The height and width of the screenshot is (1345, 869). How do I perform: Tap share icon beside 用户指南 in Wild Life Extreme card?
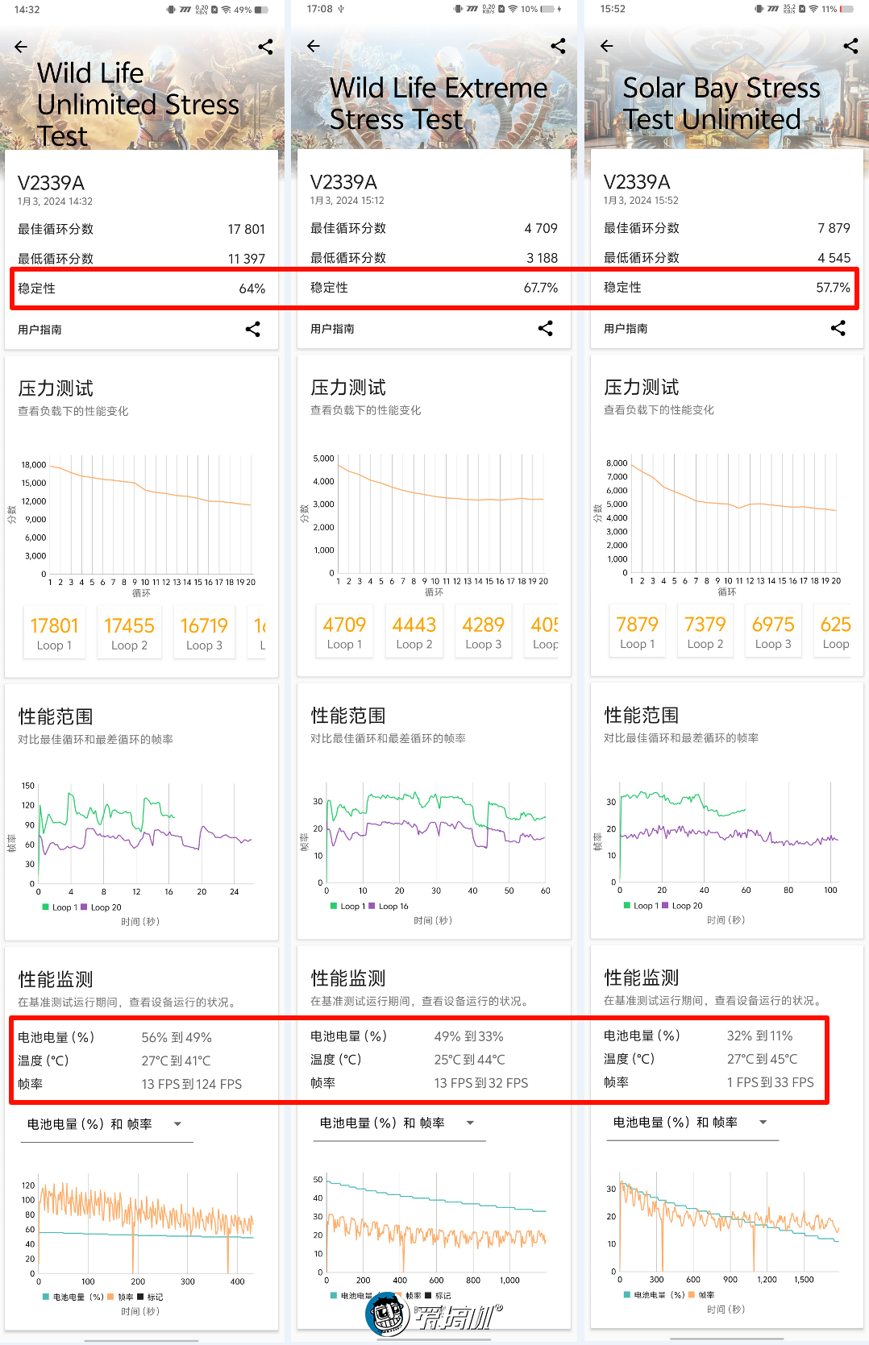546,328
